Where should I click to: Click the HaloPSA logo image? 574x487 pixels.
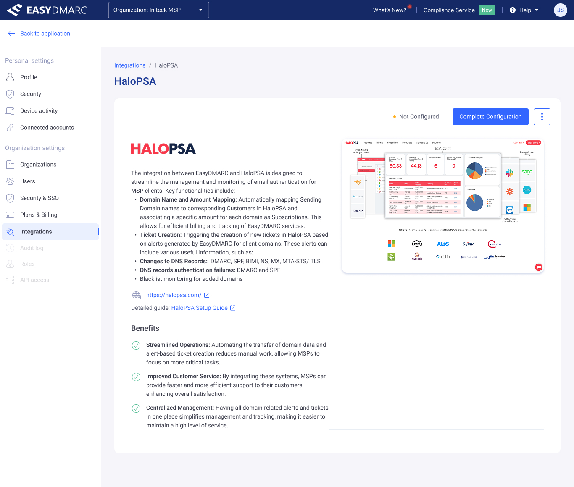point(163,149)
